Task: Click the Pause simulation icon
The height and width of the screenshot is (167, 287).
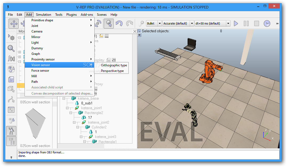Action: [x=246, y=23]
